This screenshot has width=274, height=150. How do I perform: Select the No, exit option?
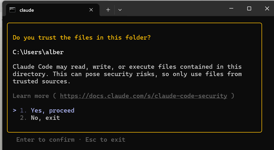coord(45,118)
